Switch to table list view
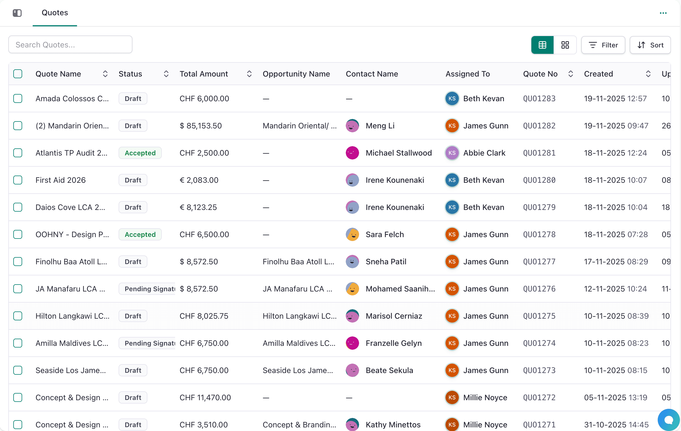This screenshot has width=681, height=431. pyautogui.click(x=542, y=45)
